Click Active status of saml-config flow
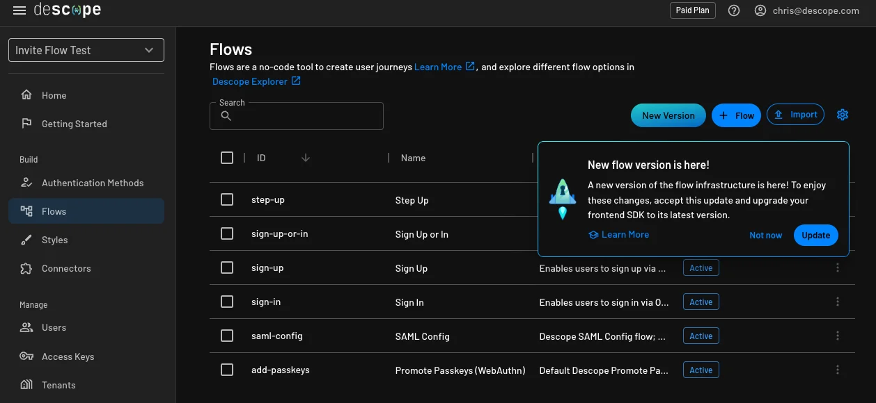Screen dimensions: 876x403 click(701, 336)
